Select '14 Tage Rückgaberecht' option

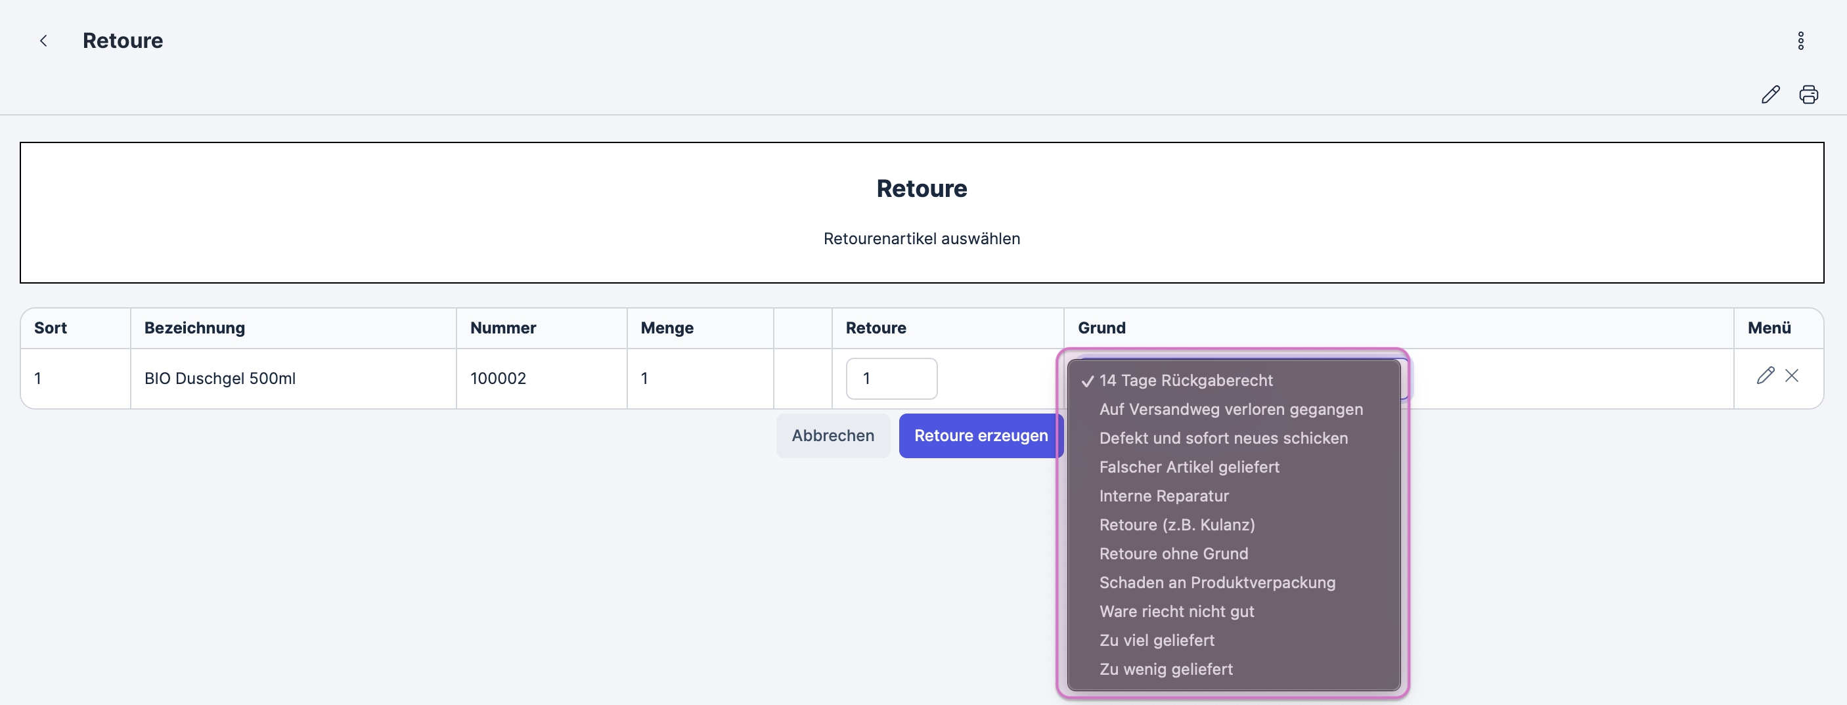pyautogui.click(x=1185, y=381)
